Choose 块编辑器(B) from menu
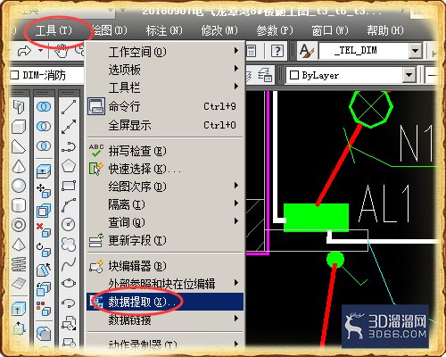The height and width of the screenshot is (357, 446). click(165, 266)
